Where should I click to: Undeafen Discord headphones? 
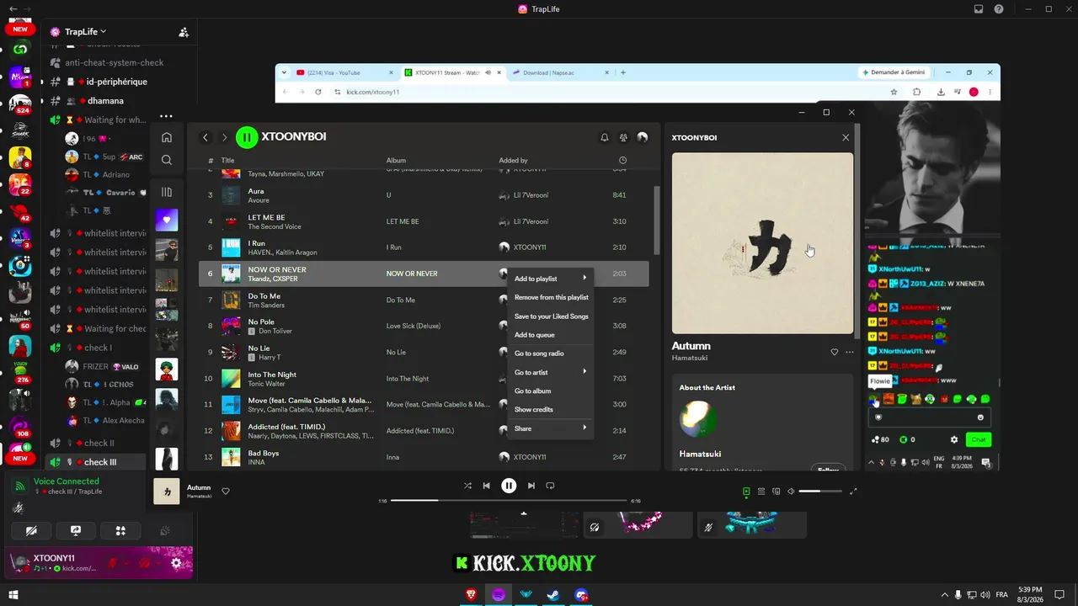[144, 562]
